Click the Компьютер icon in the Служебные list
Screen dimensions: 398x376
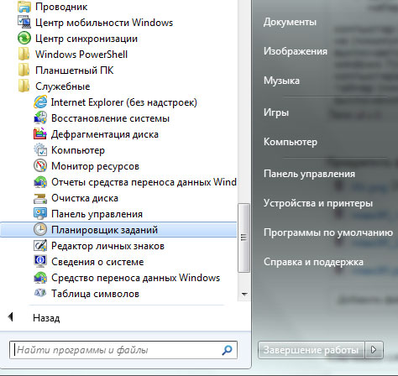click(40, 149)
